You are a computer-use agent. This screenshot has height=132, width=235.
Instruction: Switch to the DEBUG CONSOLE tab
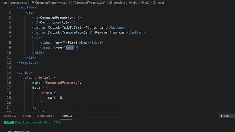pos(46,116)
